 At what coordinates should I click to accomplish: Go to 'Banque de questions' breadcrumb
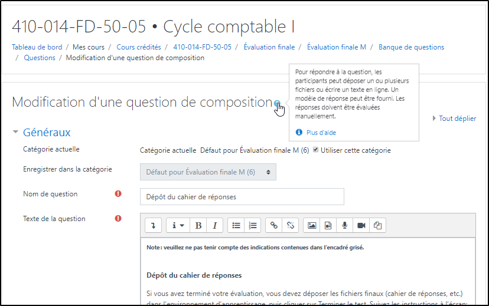point(411,47)
